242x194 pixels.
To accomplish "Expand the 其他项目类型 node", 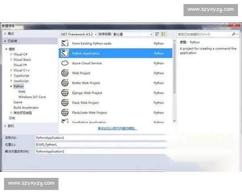I will pos(11,113).
